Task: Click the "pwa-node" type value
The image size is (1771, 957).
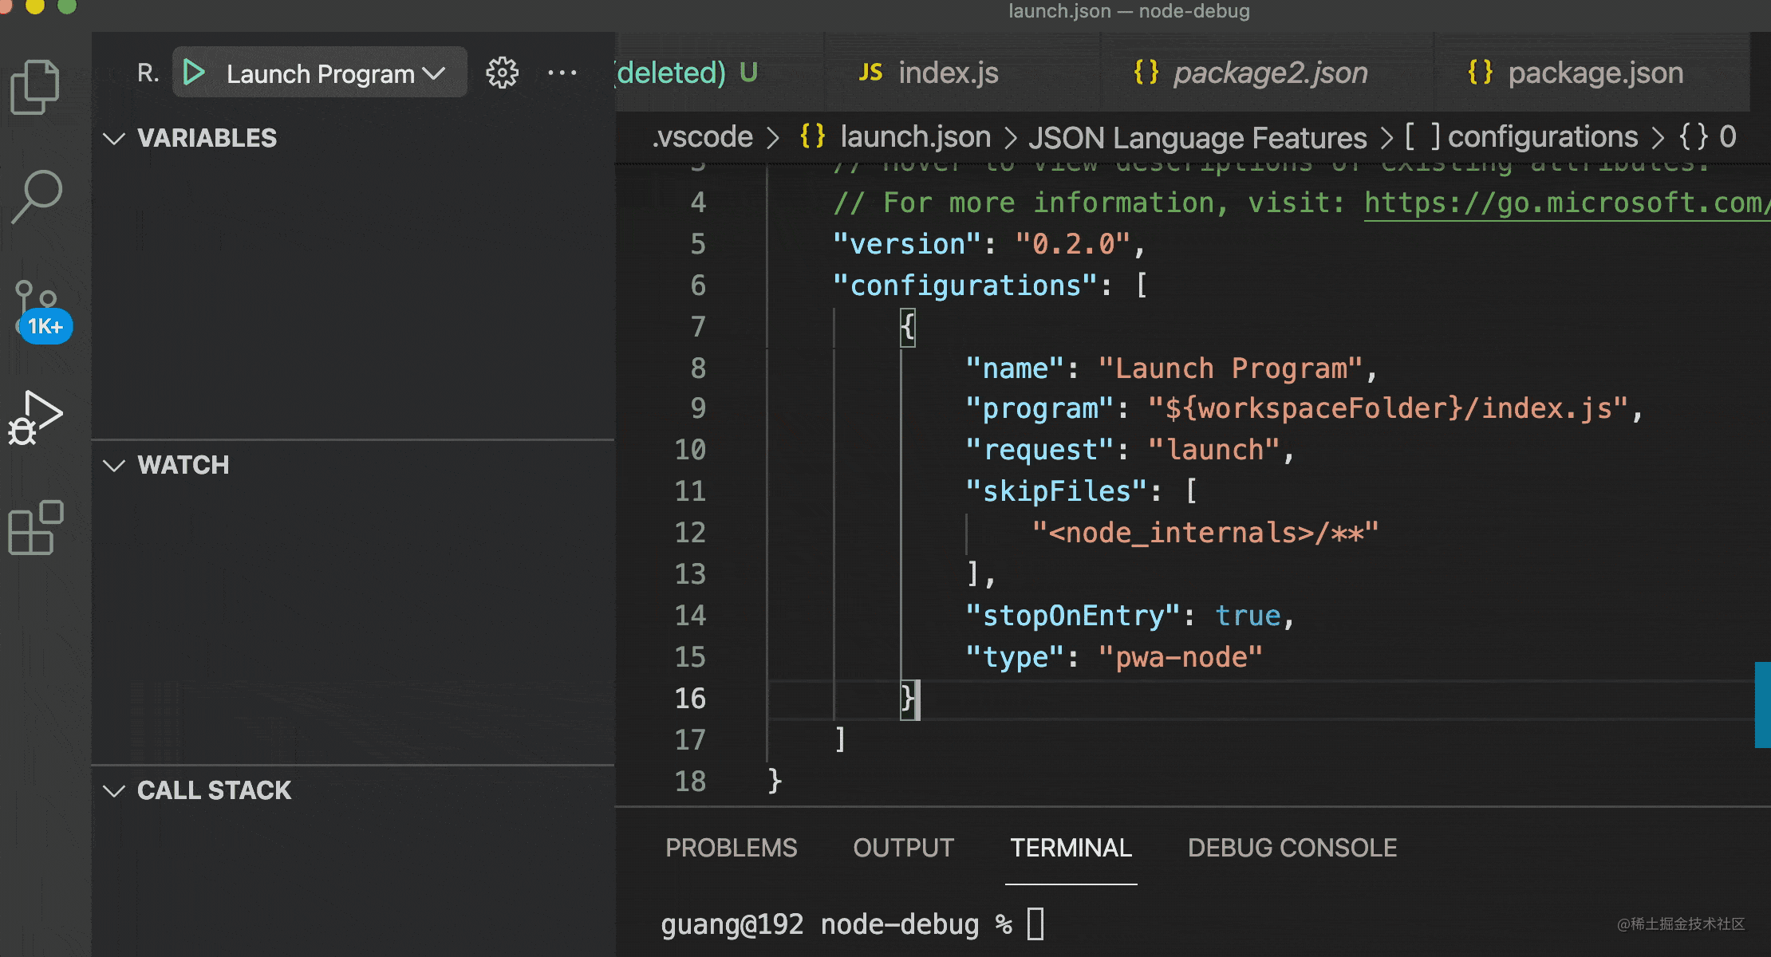Action: click(x=1180, y=657)
